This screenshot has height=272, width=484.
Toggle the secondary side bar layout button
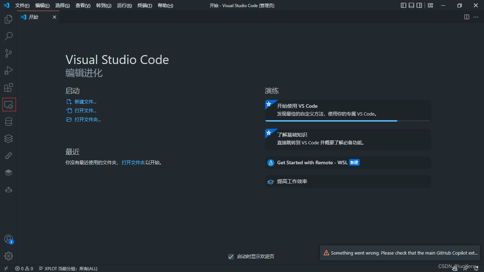pyautogui.click(x=419, y=5)
